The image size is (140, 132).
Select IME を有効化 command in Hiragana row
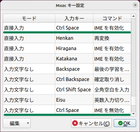(112, 48)
